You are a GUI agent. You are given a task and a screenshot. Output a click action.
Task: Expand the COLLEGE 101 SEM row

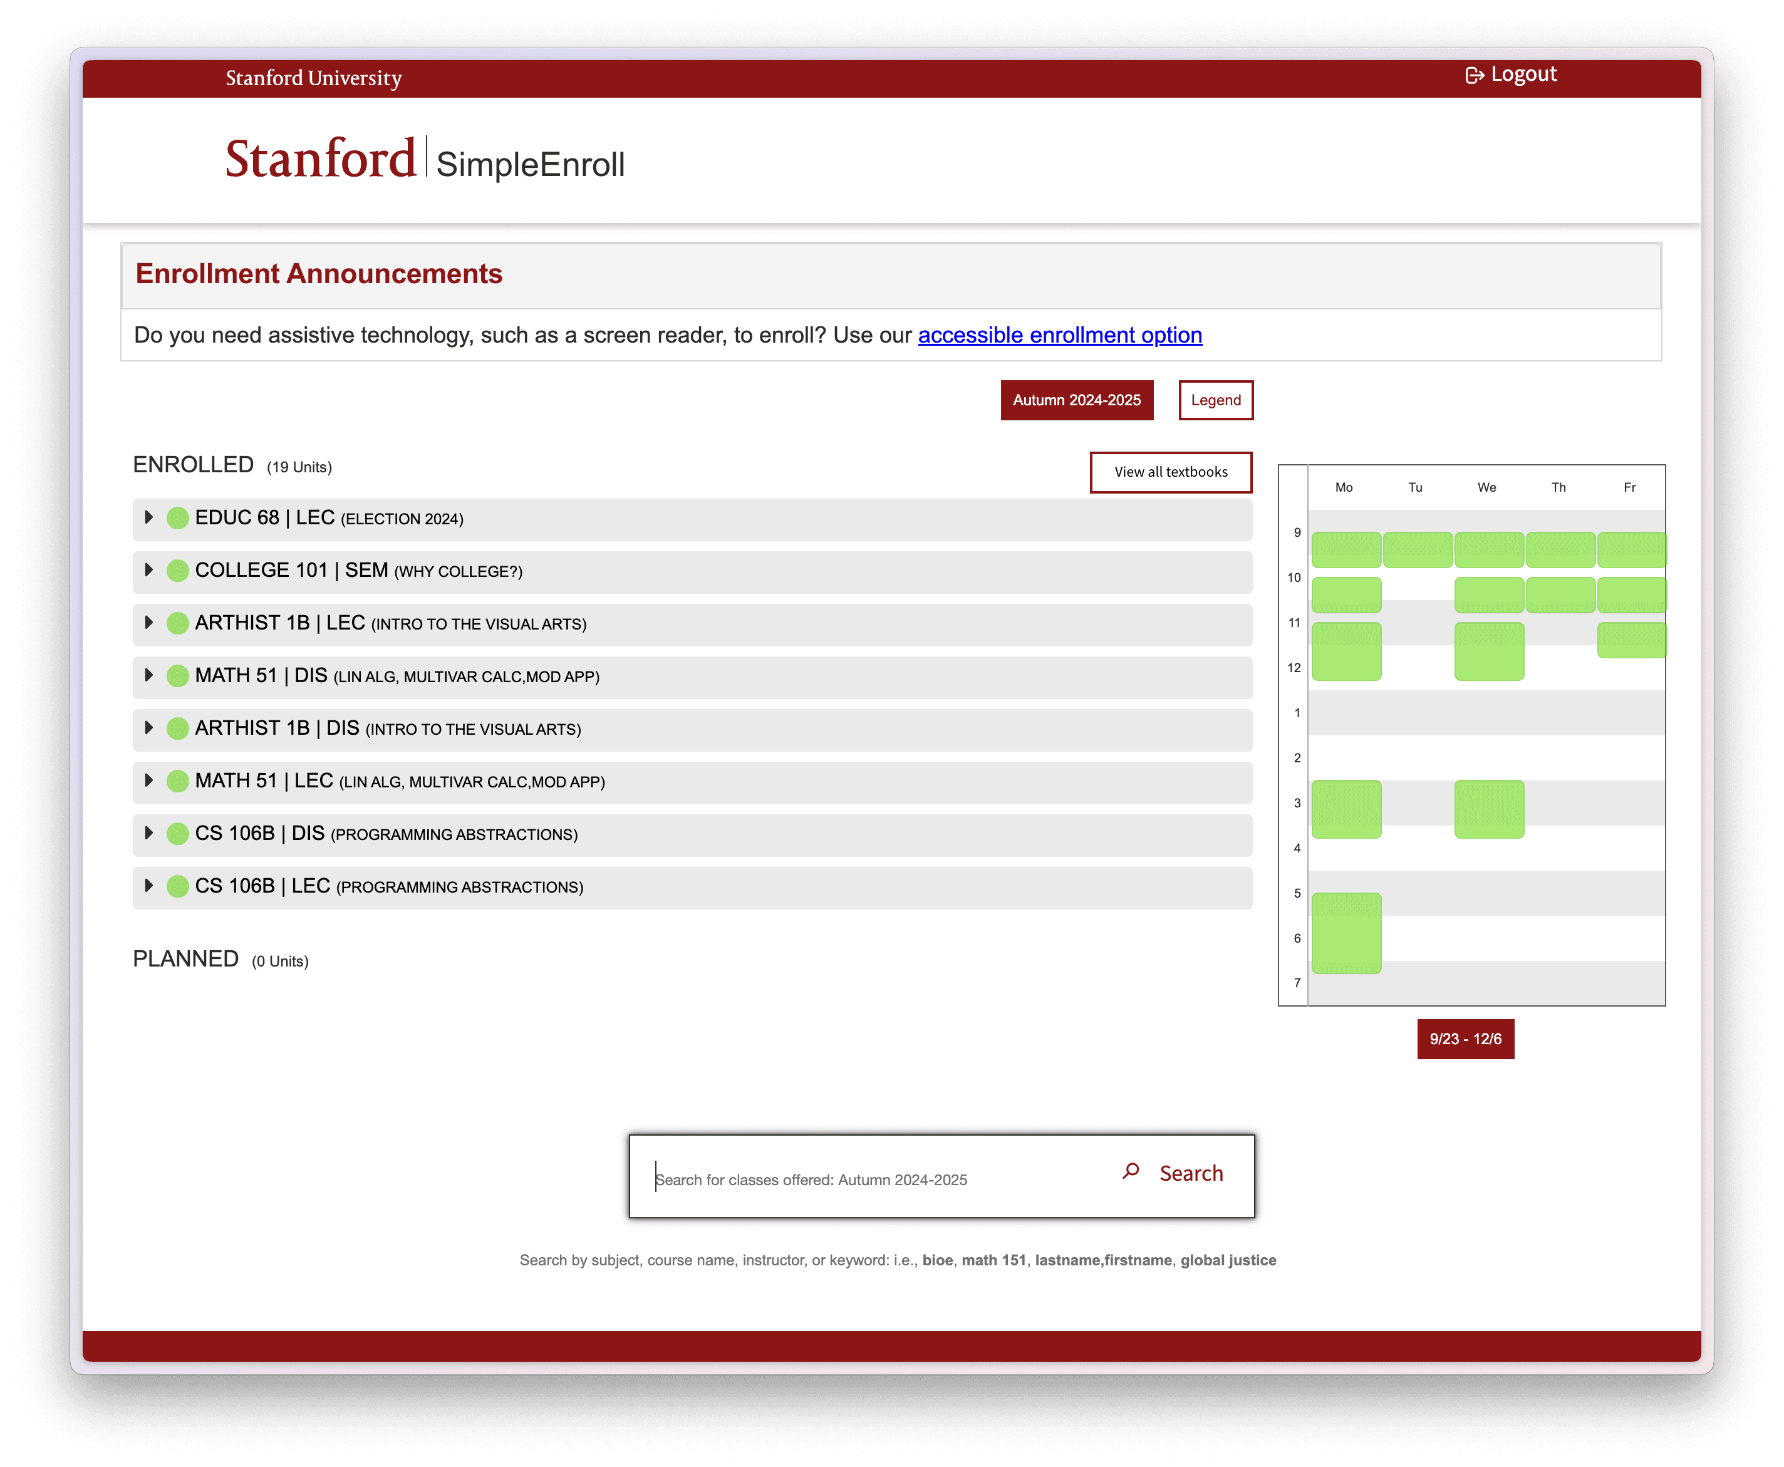(x=148, y=569)
